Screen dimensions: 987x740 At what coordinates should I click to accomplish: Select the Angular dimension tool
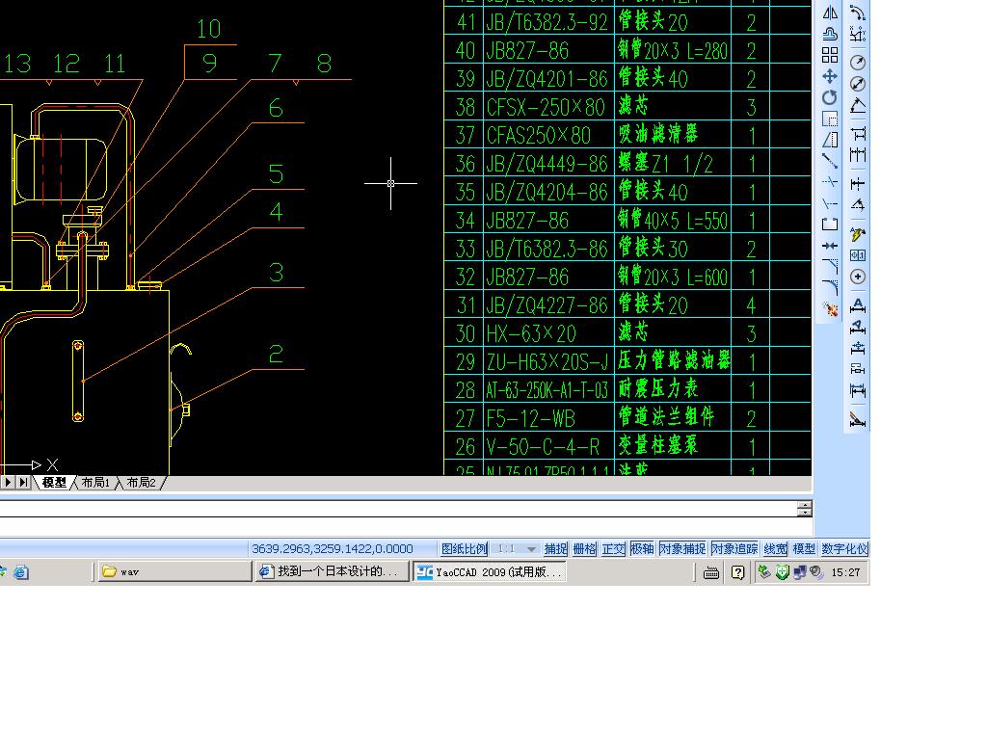[x=857, y=105]
